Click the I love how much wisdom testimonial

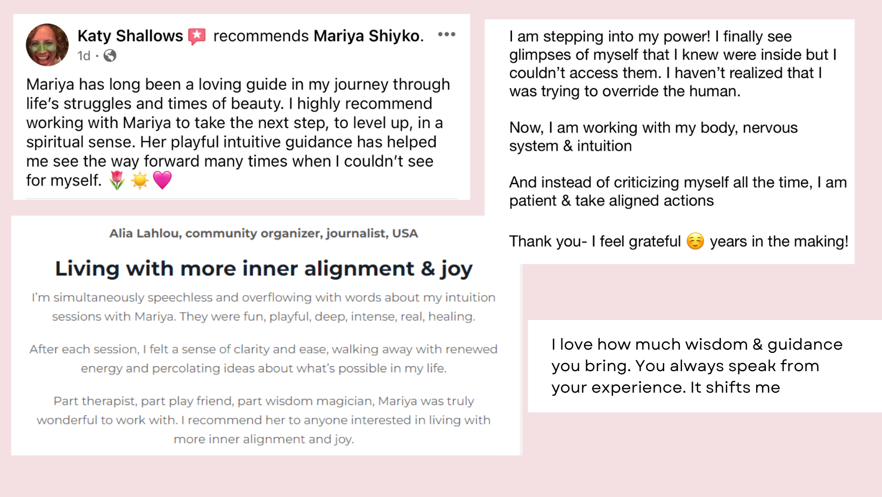click(x=696, y=366)
